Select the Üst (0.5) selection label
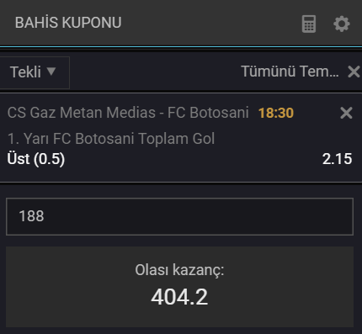Screen dimensions: 362x334 [x=36, y=159]
